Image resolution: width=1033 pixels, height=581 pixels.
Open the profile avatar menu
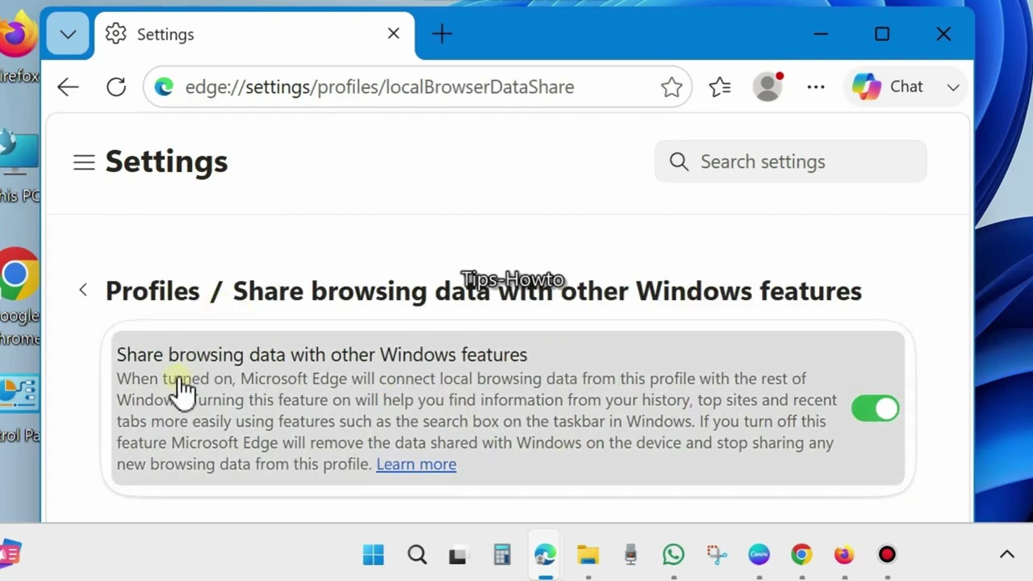point(767,87)
